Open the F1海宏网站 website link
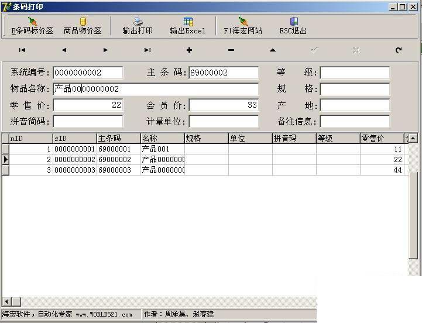422x323 pixels. click(x=243, y=26)
